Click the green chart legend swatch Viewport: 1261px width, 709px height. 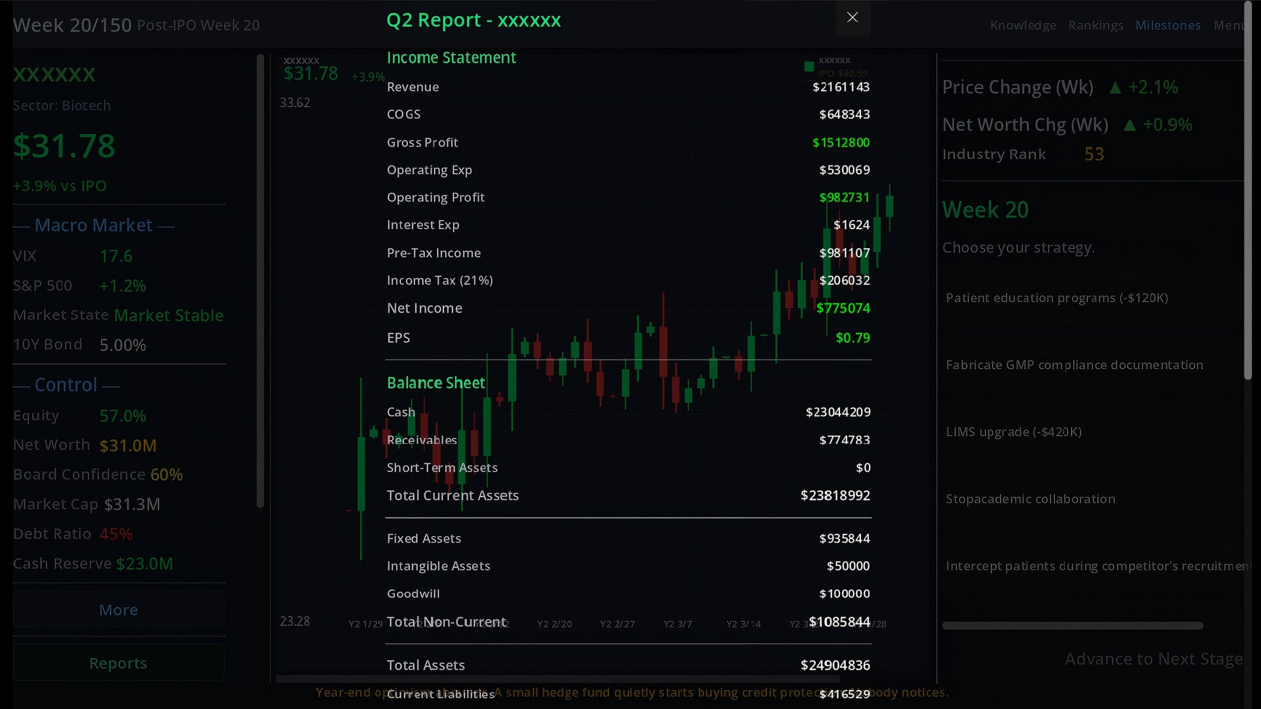point(809,66)
